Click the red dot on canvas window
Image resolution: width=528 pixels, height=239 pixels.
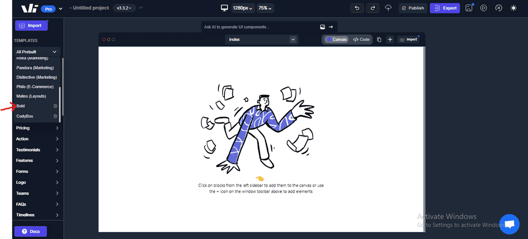(104, 40)
